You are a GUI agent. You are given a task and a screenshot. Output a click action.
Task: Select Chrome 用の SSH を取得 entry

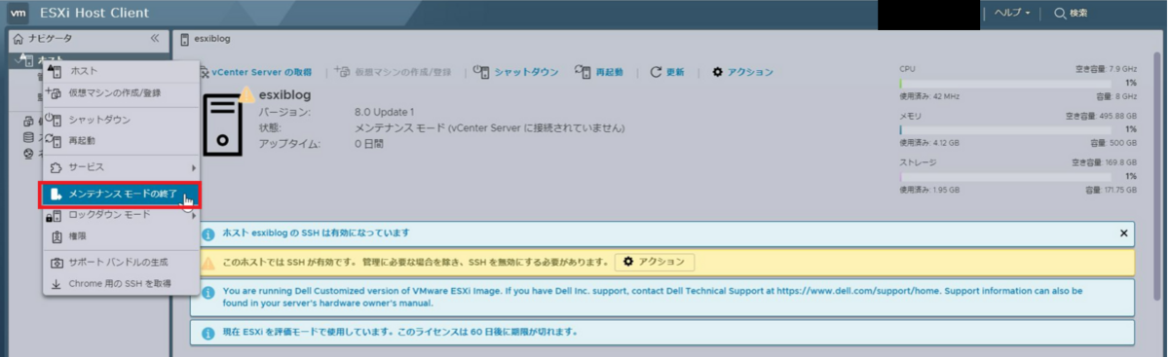pos(121,284)
